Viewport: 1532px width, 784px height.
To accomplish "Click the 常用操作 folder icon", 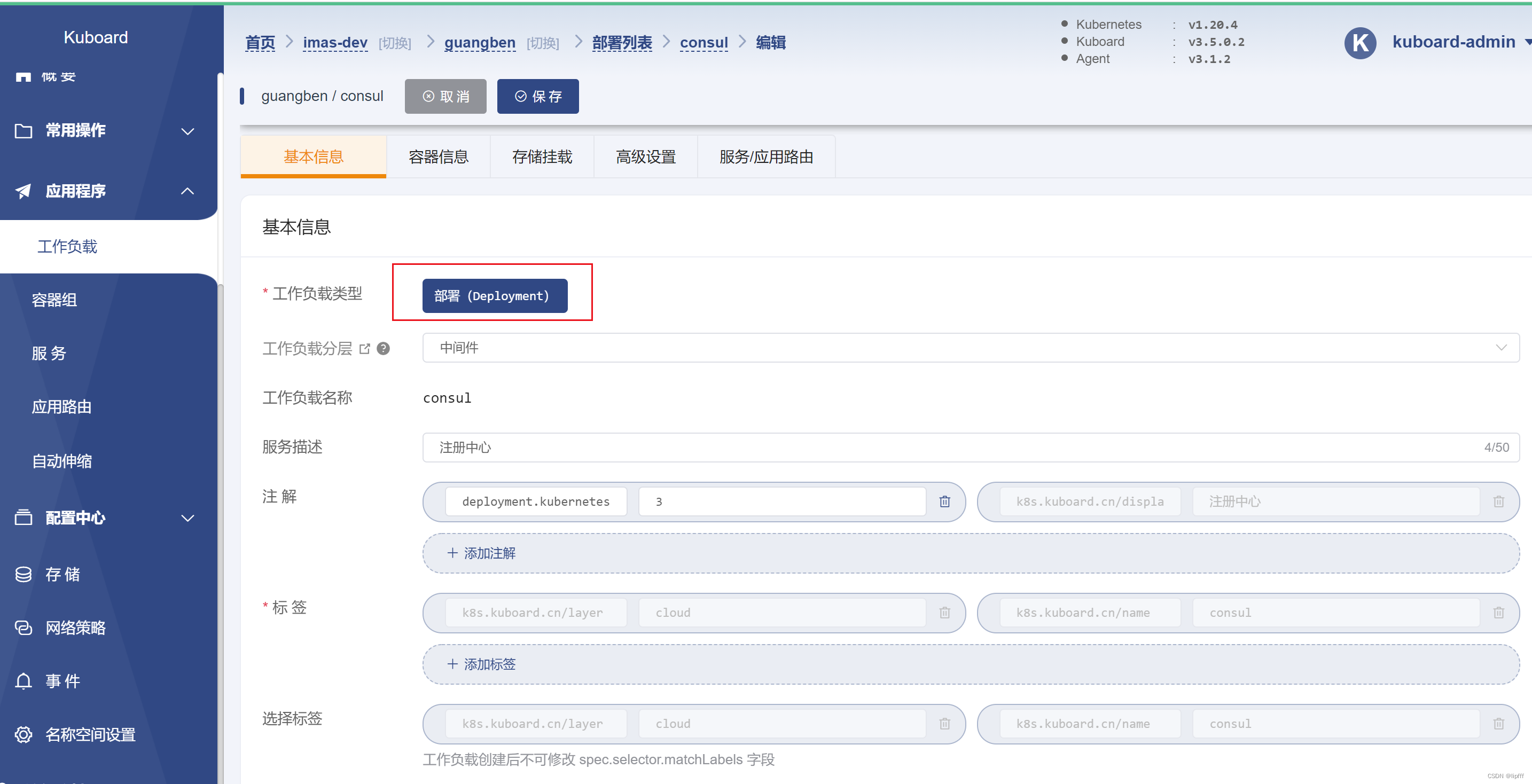I will click(24, 130).
